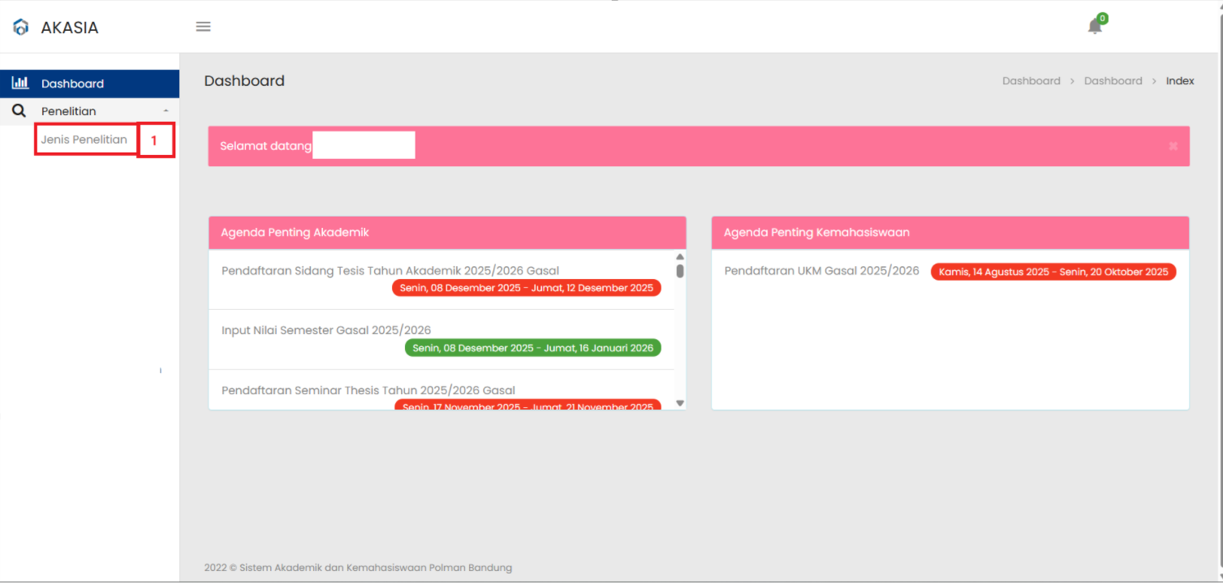Click the AKASIA brand title text
Image resolution: width=1223 pixels, height=584 pixels.
[x=70, y=28]
